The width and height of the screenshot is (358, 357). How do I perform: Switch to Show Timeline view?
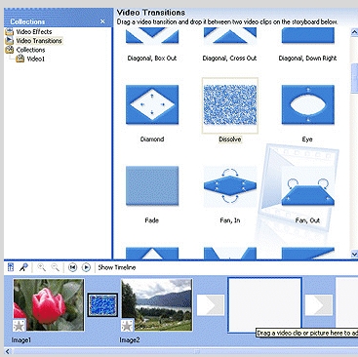click(117, 267)
